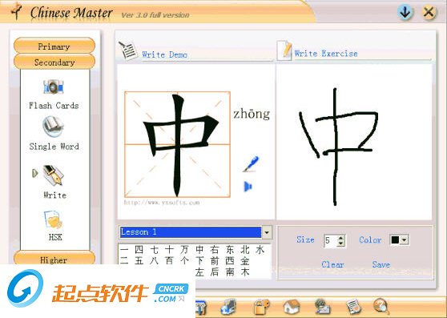This screenshot has width=447, height=318.
Task: Click the zhōng pinyin label
Action: tap(252, 114)
